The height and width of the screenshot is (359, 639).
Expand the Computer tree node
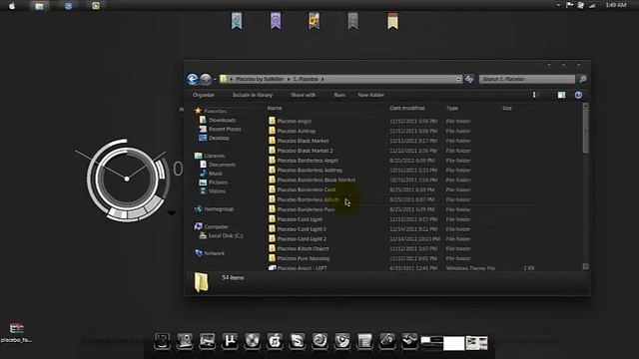[x=216, y=226]
